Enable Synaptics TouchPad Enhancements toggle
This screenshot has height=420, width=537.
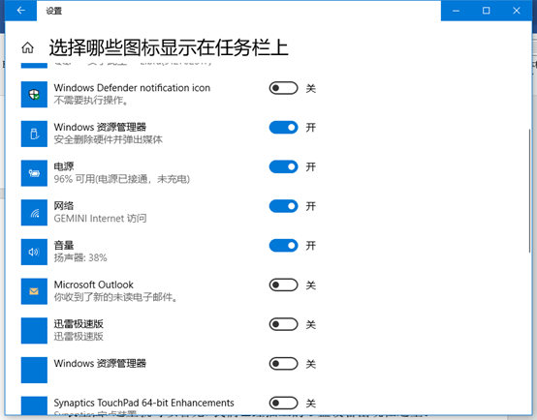283,403
